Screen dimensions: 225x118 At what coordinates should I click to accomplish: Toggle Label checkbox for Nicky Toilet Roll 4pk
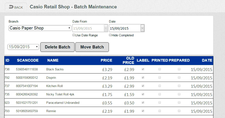tap(143, 94)
